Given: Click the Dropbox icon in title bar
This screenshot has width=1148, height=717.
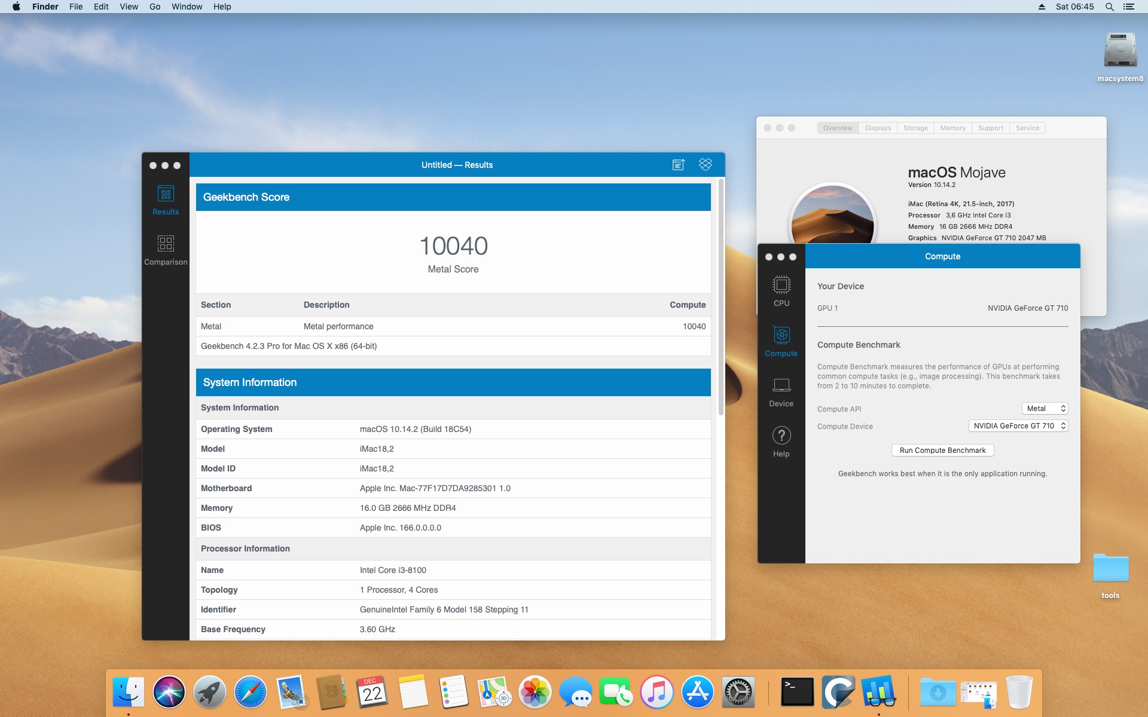Looking at the screenshot, I should click(706, 164).
